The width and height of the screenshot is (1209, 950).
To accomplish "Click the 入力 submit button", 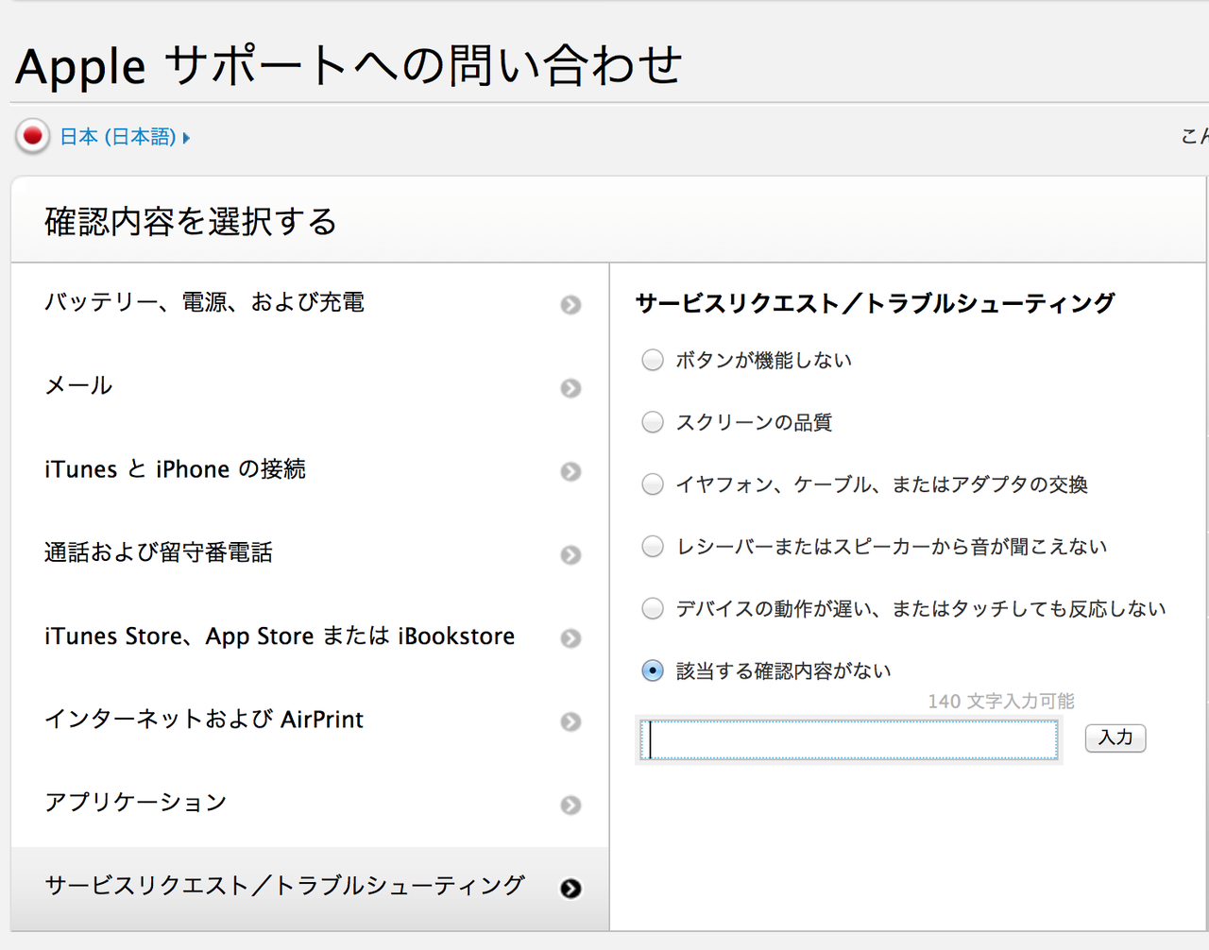I will point(1115,738).
